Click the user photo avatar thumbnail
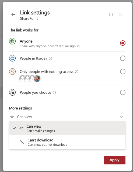This screenshot has height=172, width=133. (37, 79)
